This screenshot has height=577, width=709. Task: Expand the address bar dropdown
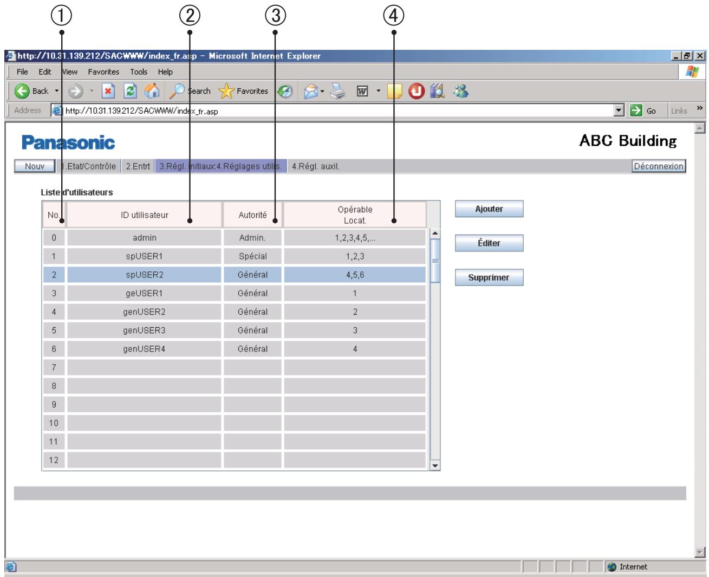click(620, 111)
